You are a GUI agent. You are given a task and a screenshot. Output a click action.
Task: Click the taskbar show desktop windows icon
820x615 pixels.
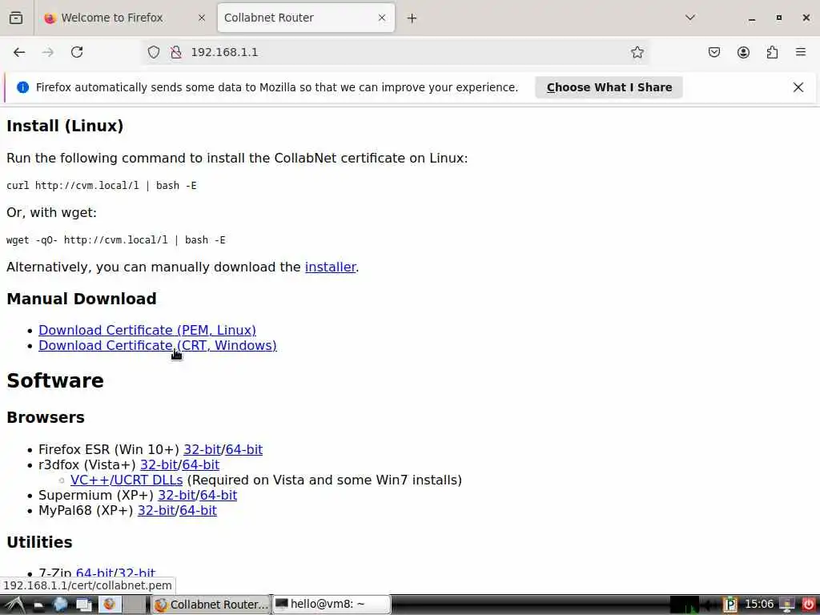84,605
